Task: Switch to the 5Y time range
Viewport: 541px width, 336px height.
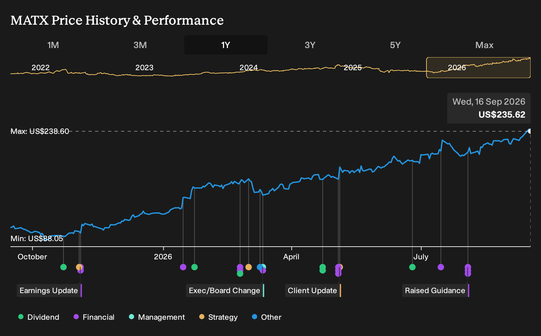Action: point(395,45)
